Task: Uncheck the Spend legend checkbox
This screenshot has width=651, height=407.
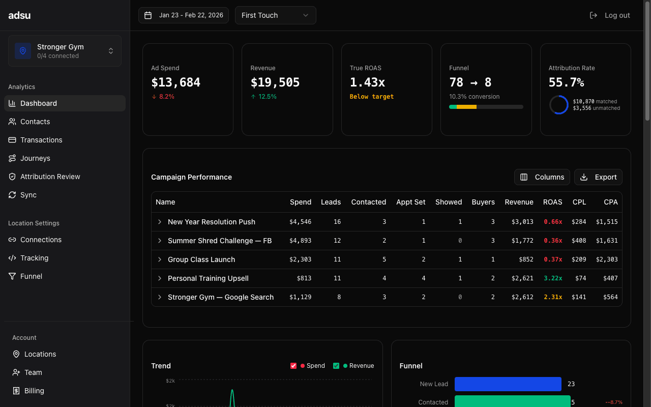Action: (x=293, y=365)
